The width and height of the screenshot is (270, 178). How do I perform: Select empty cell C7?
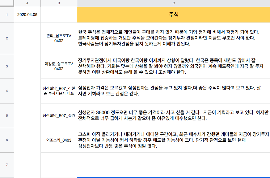(174, 165)
